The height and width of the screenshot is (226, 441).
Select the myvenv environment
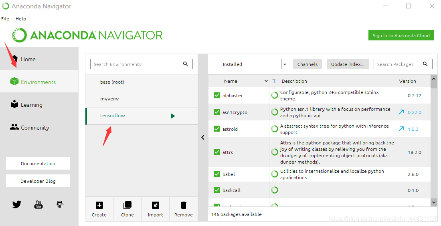pyautogui.click(x=142, y=99)
